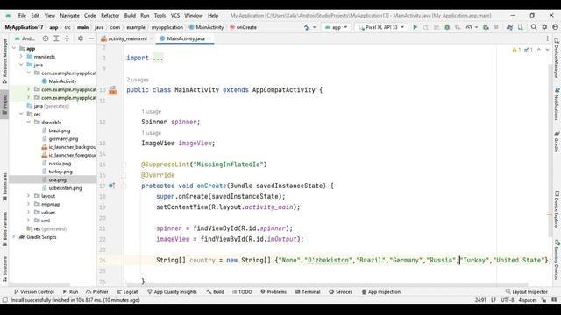Close the MainActivity.java tab
Image resolution: width=561 pixels, height=315 pixels.
point(209,38)
